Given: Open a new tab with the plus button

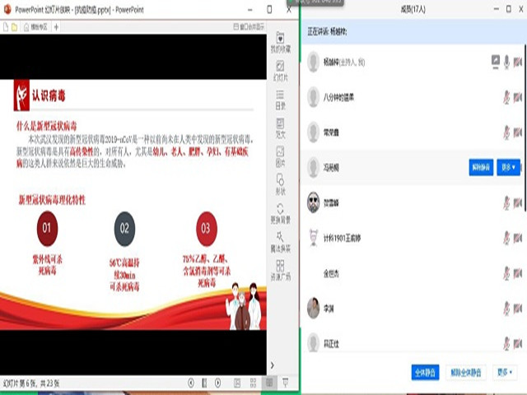Looking at the screenshot, I should pyautogui.click(x=56, y=26).
